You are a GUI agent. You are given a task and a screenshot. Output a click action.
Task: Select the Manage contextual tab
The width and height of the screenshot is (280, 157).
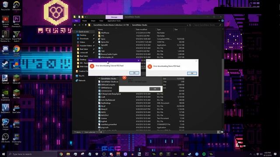tap(114, 17)
